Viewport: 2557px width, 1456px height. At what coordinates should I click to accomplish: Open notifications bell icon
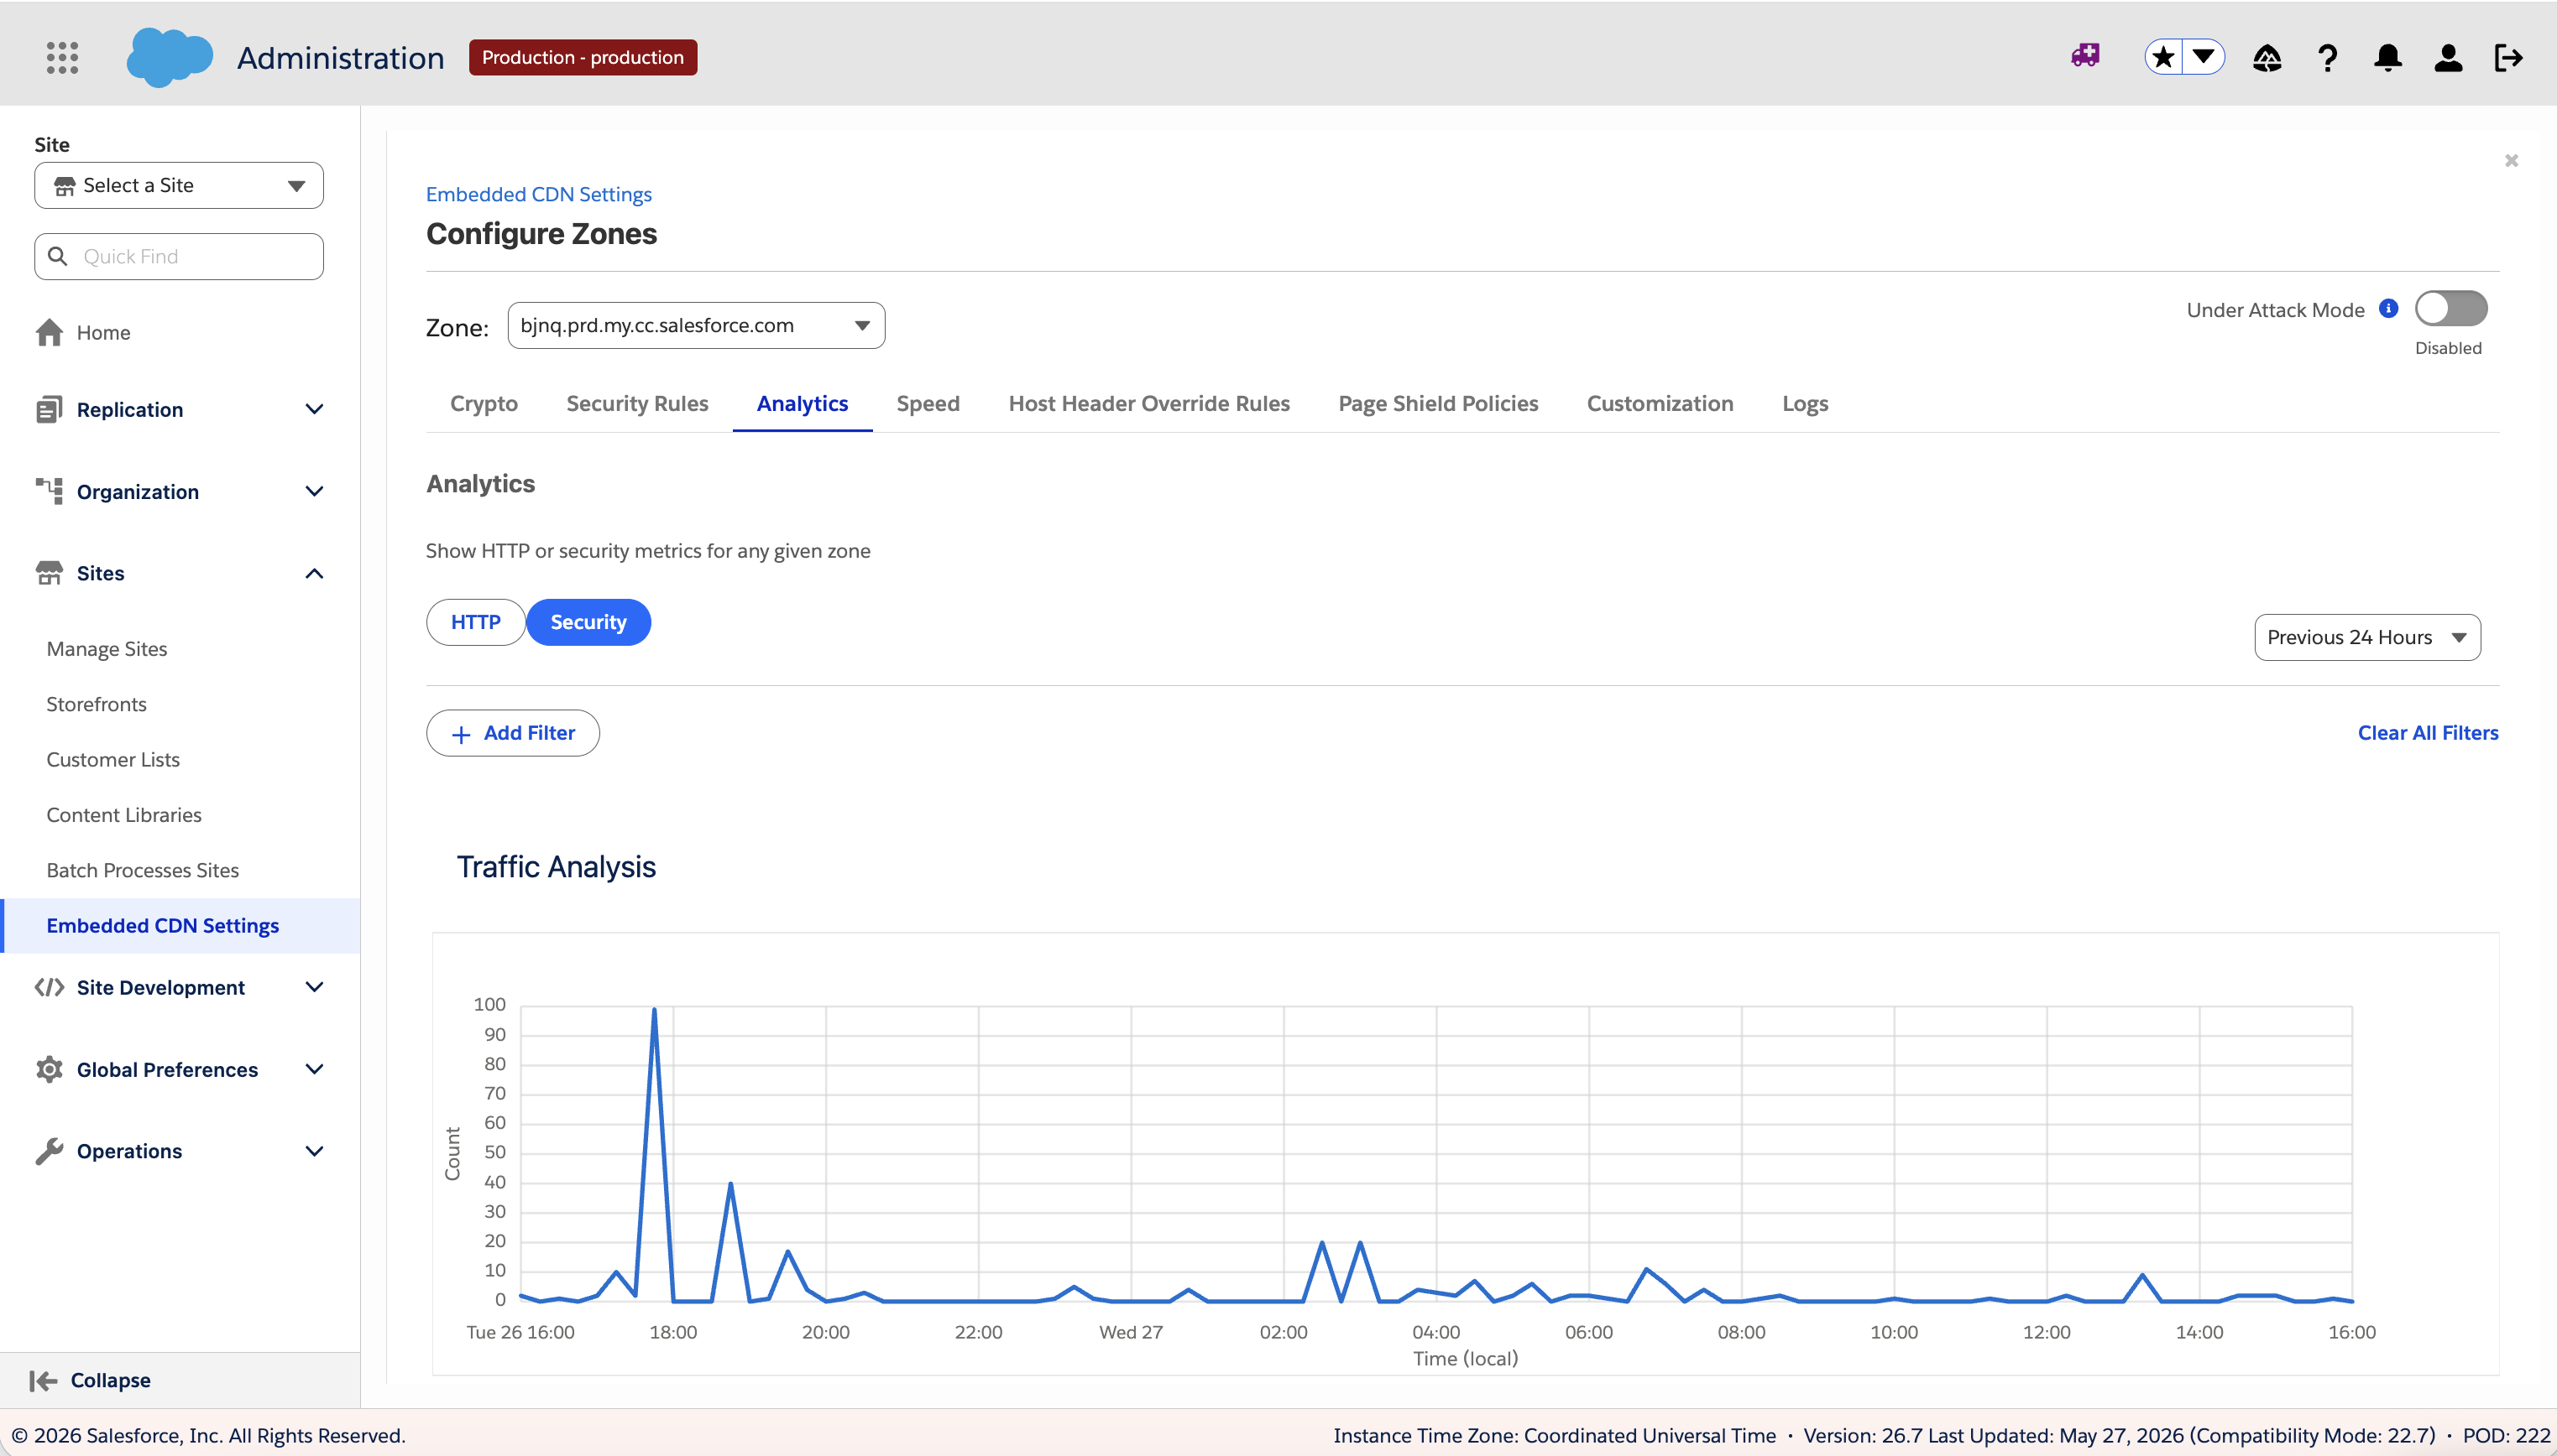2388,58
